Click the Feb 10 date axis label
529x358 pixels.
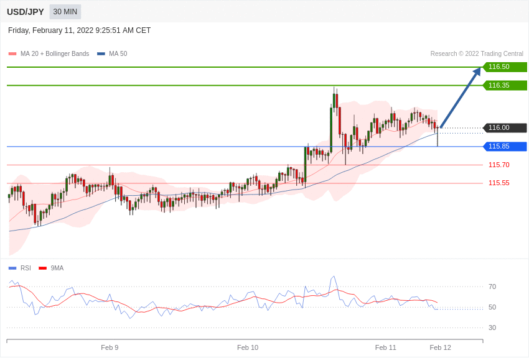(x=248, y=347)
